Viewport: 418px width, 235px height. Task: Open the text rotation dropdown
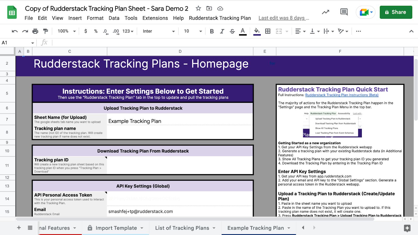(x=343, y=31)
